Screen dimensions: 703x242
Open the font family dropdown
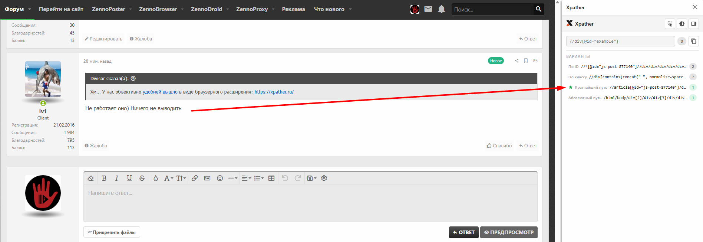[168, 178]
